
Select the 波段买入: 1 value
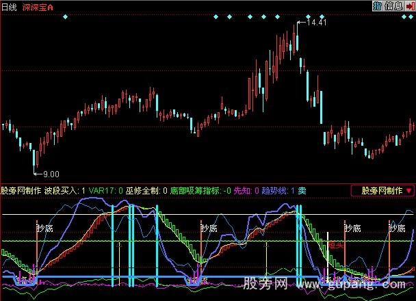[x=65, y=190]
